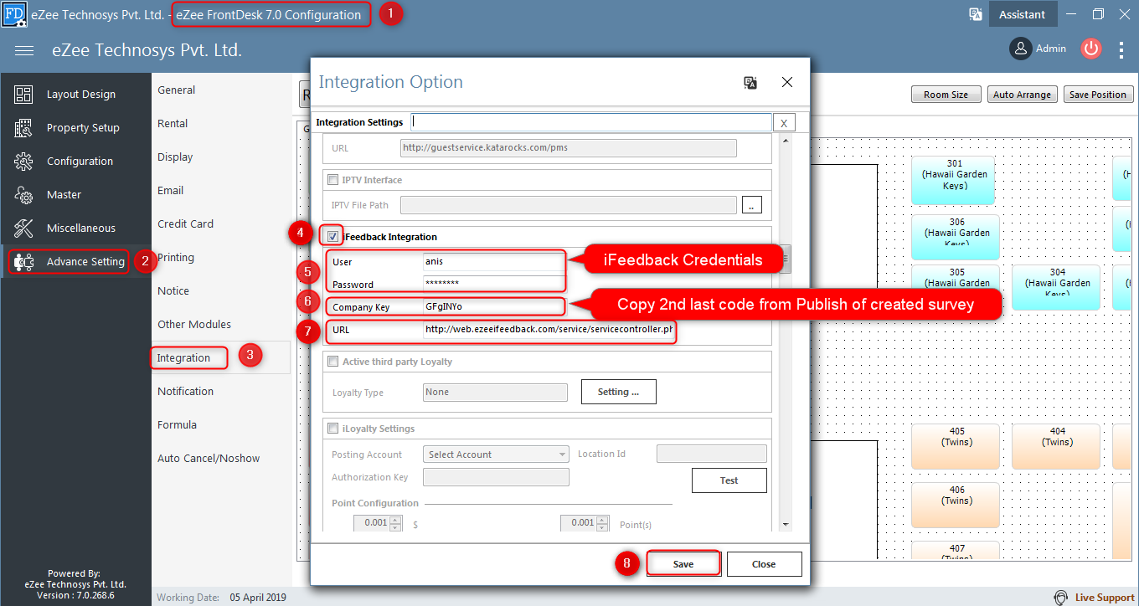Toggle the IPTV Interface checkbox

click(333, 180)
